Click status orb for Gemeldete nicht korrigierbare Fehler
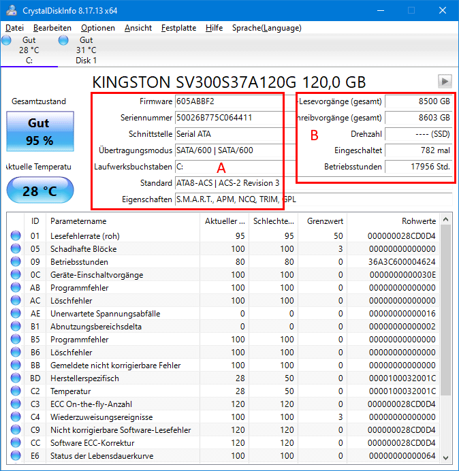Image resolution: width=459 pixels, height=471 pixels. (x=16, y=365)
